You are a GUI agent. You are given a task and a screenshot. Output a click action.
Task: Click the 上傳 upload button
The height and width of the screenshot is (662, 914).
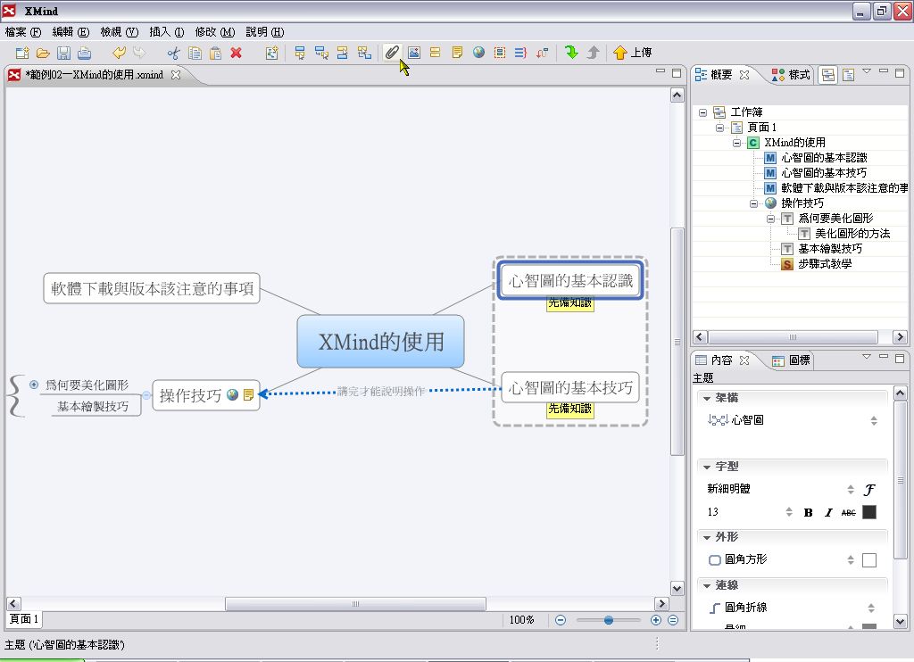point(633,53)
